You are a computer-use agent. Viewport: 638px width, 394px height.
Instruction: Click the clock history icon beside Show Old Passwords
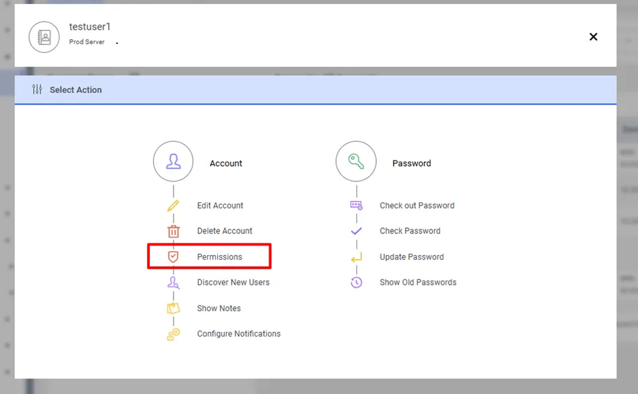(x=356, y=282)
